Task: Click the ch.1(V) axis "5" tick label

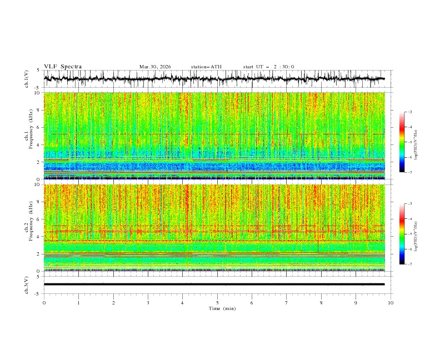Action: [x=38, y=71]
